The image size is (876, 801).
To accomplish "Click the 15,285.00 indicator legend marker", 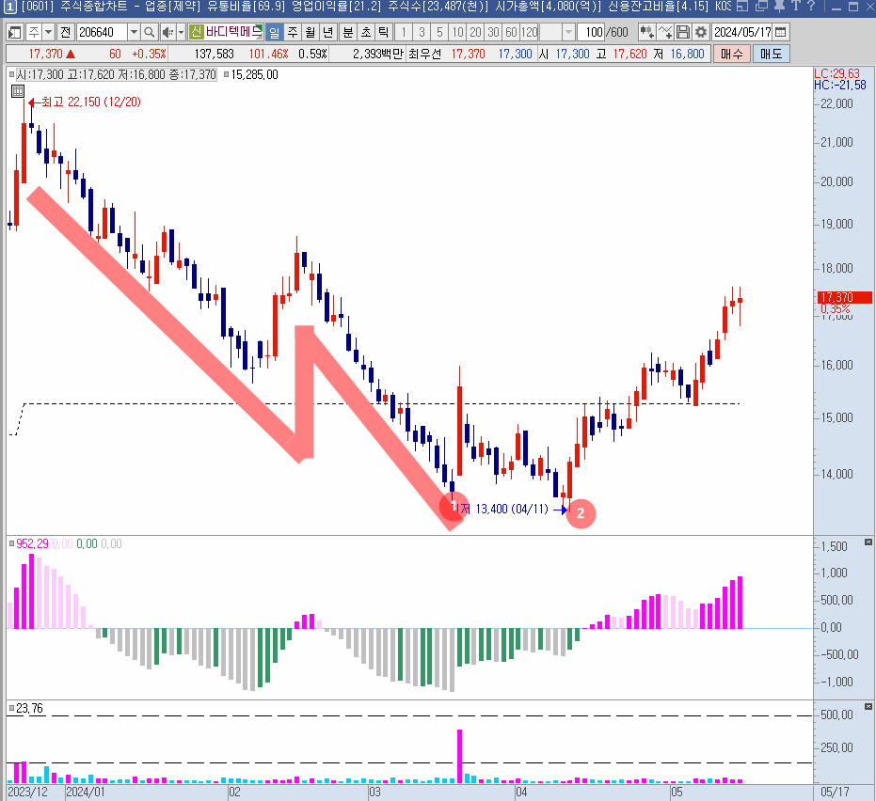I will coord(226,74).
